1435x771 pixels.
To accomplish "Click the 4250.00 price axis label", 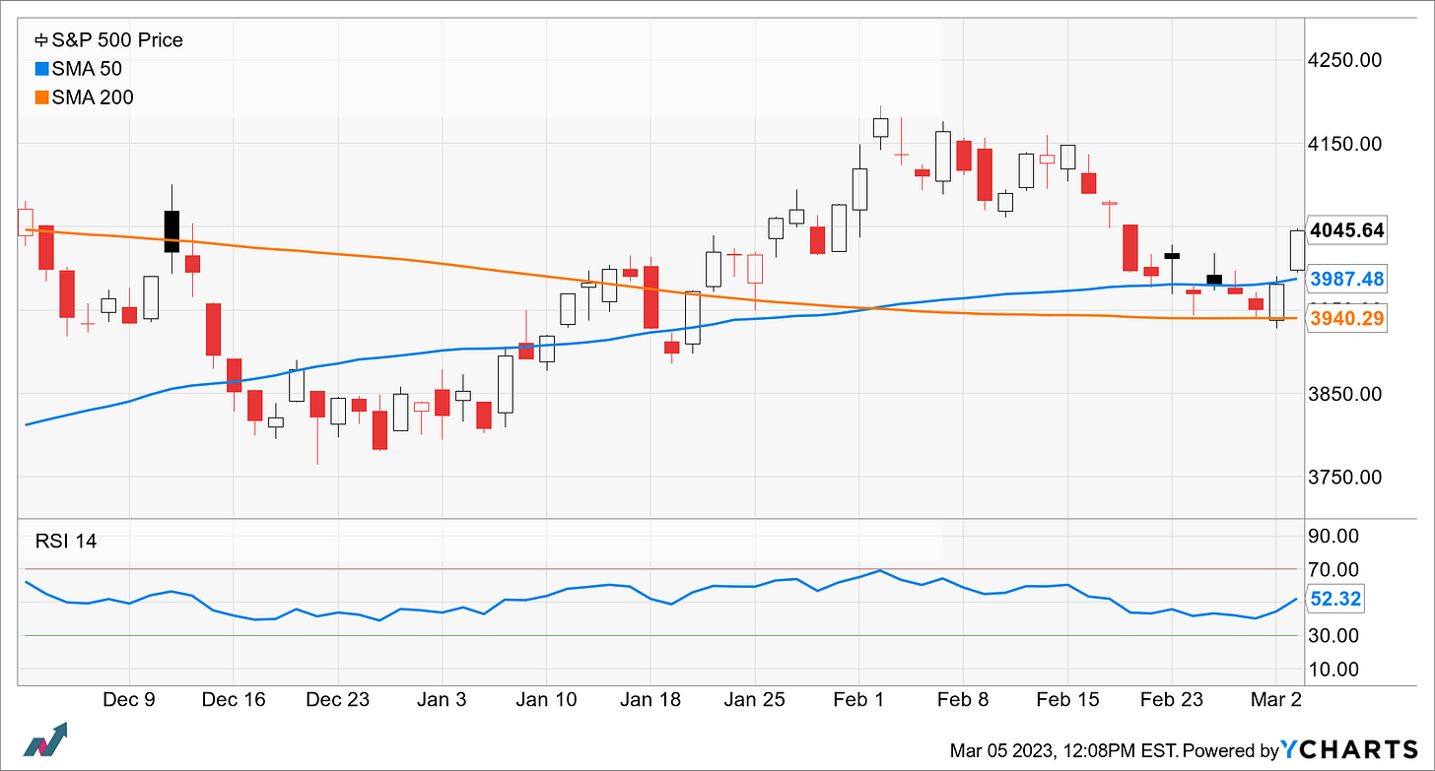I will tap(1346, 60).
